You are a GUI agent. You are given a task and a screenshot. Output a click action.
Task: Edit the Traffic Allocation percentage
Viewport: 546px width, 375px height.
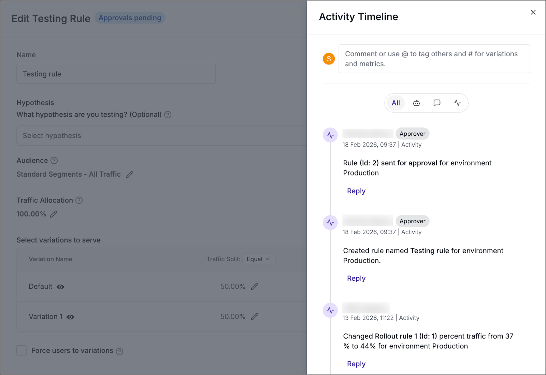54,214
